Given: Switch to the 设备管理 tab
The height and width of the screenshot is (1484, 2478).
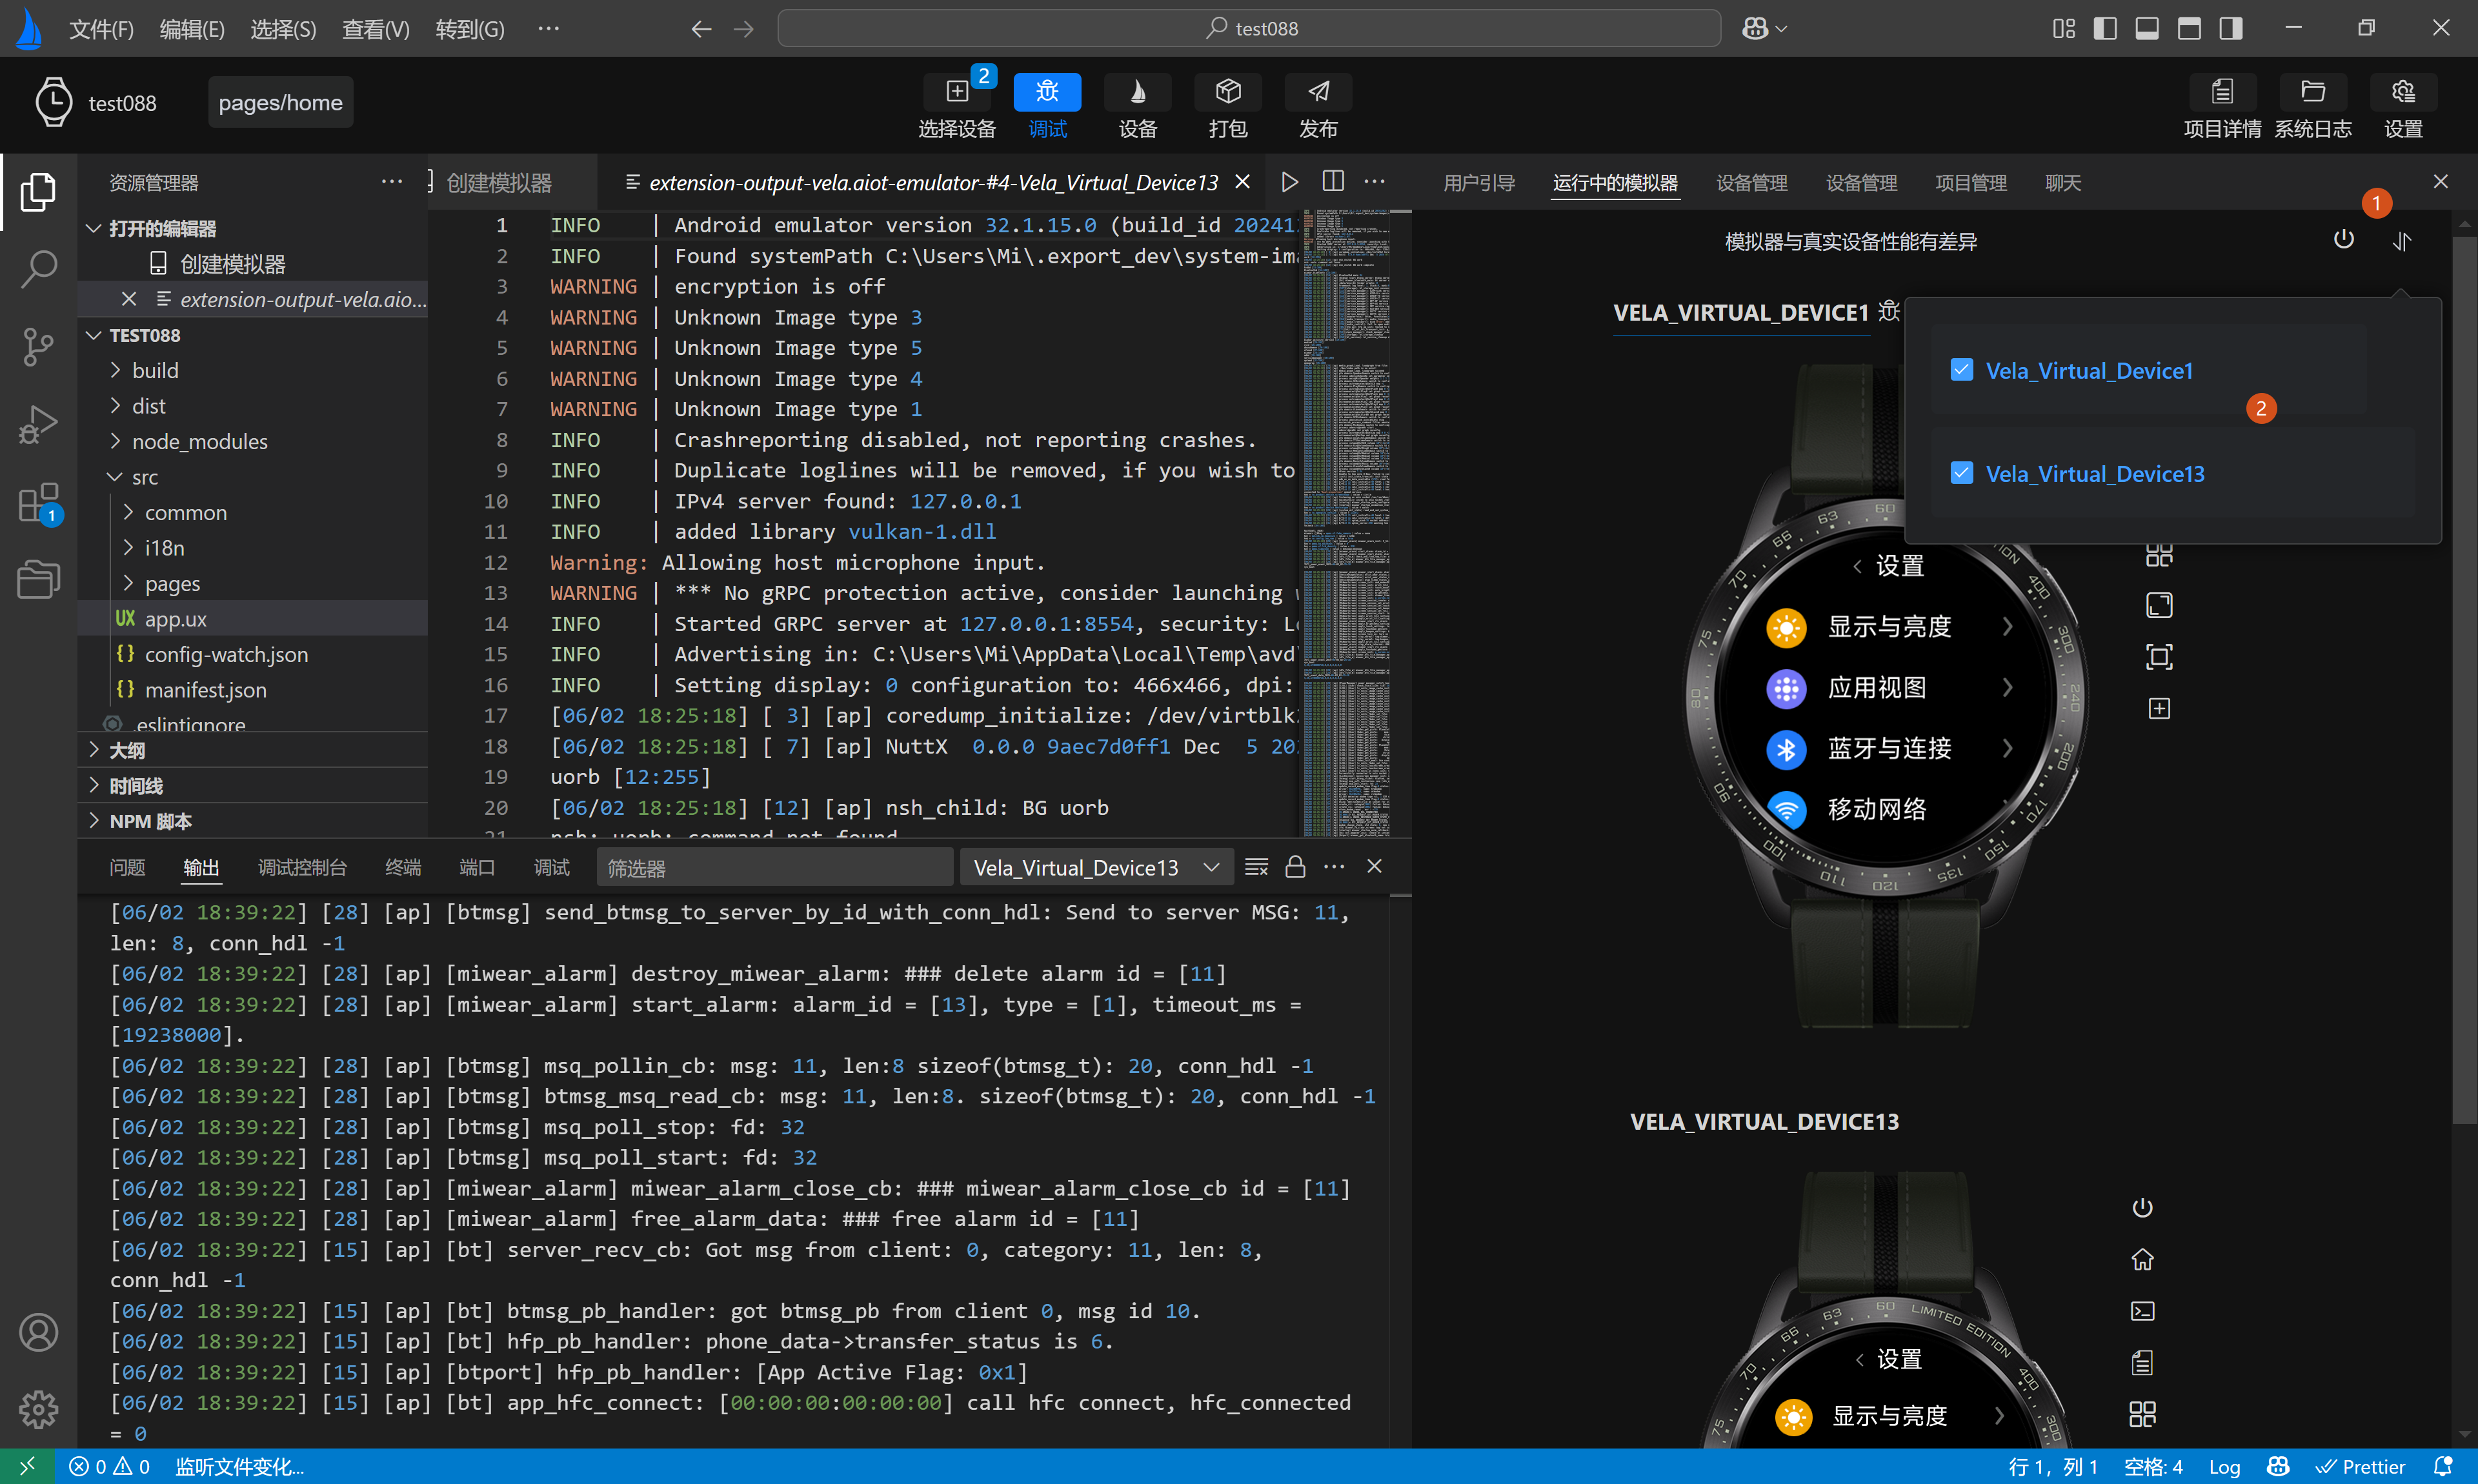Looking at the screenshot, I should 1751,183.
